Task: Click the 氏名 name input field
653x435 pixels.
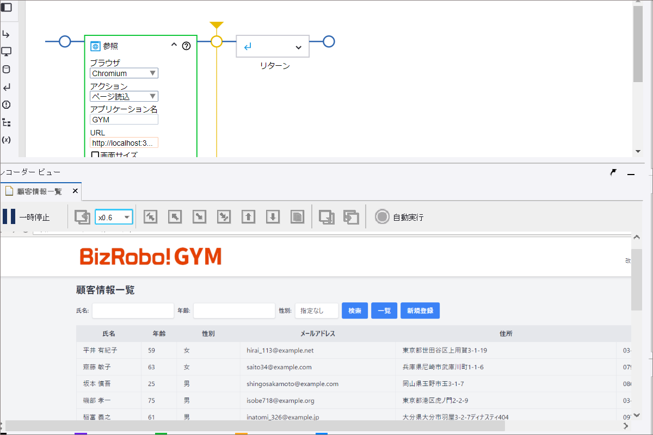Action: (x=133, y=311)
